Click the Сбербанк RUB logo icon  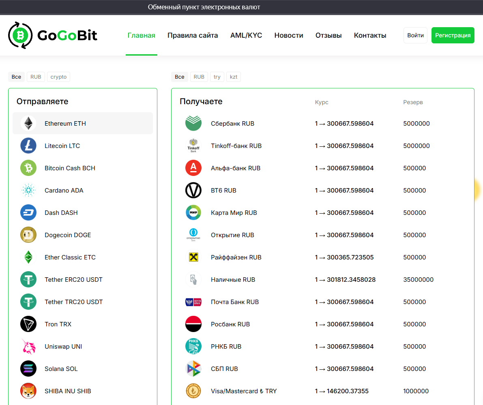[x=193, y=123]
